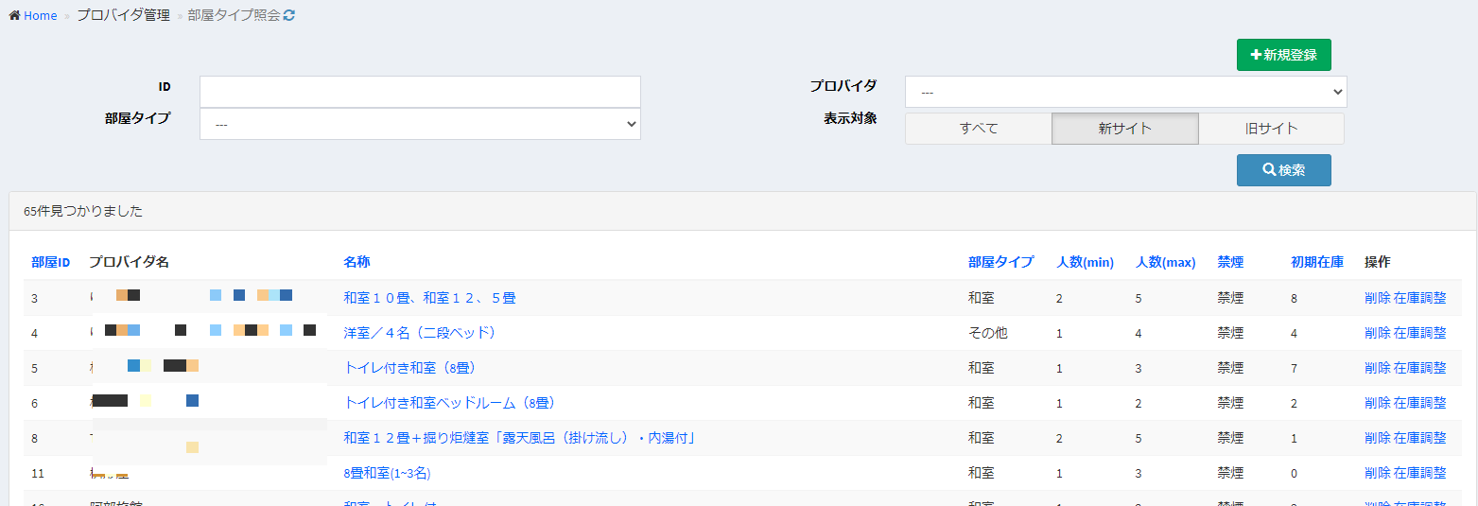Sort by 名称 column header

click(x=356, y=262)
